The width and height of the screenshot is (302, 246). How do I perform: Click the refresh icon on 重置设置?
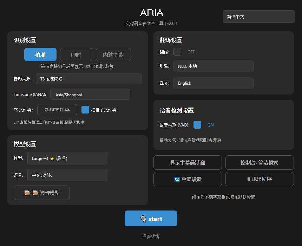click(177, 179)
